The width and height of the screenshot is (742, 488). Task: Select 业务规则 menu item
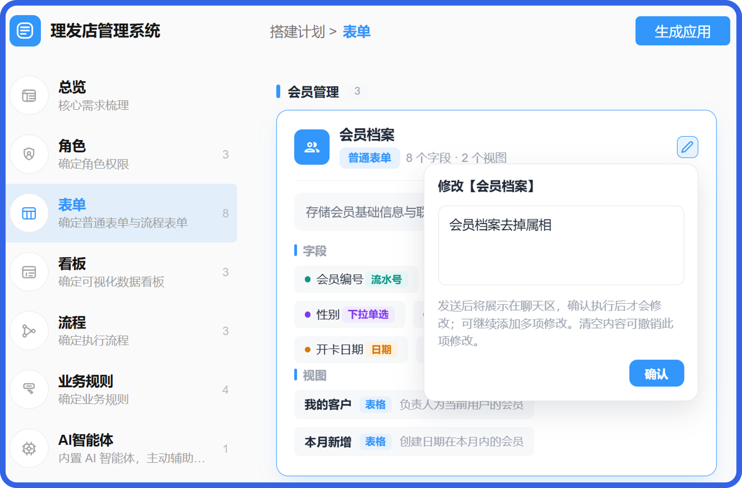pyautogui.click(x=121, y=389)
